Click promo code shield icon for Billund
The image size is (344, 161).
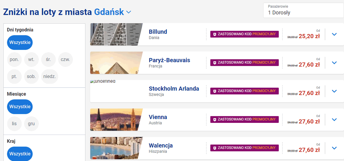pos(215,34)
